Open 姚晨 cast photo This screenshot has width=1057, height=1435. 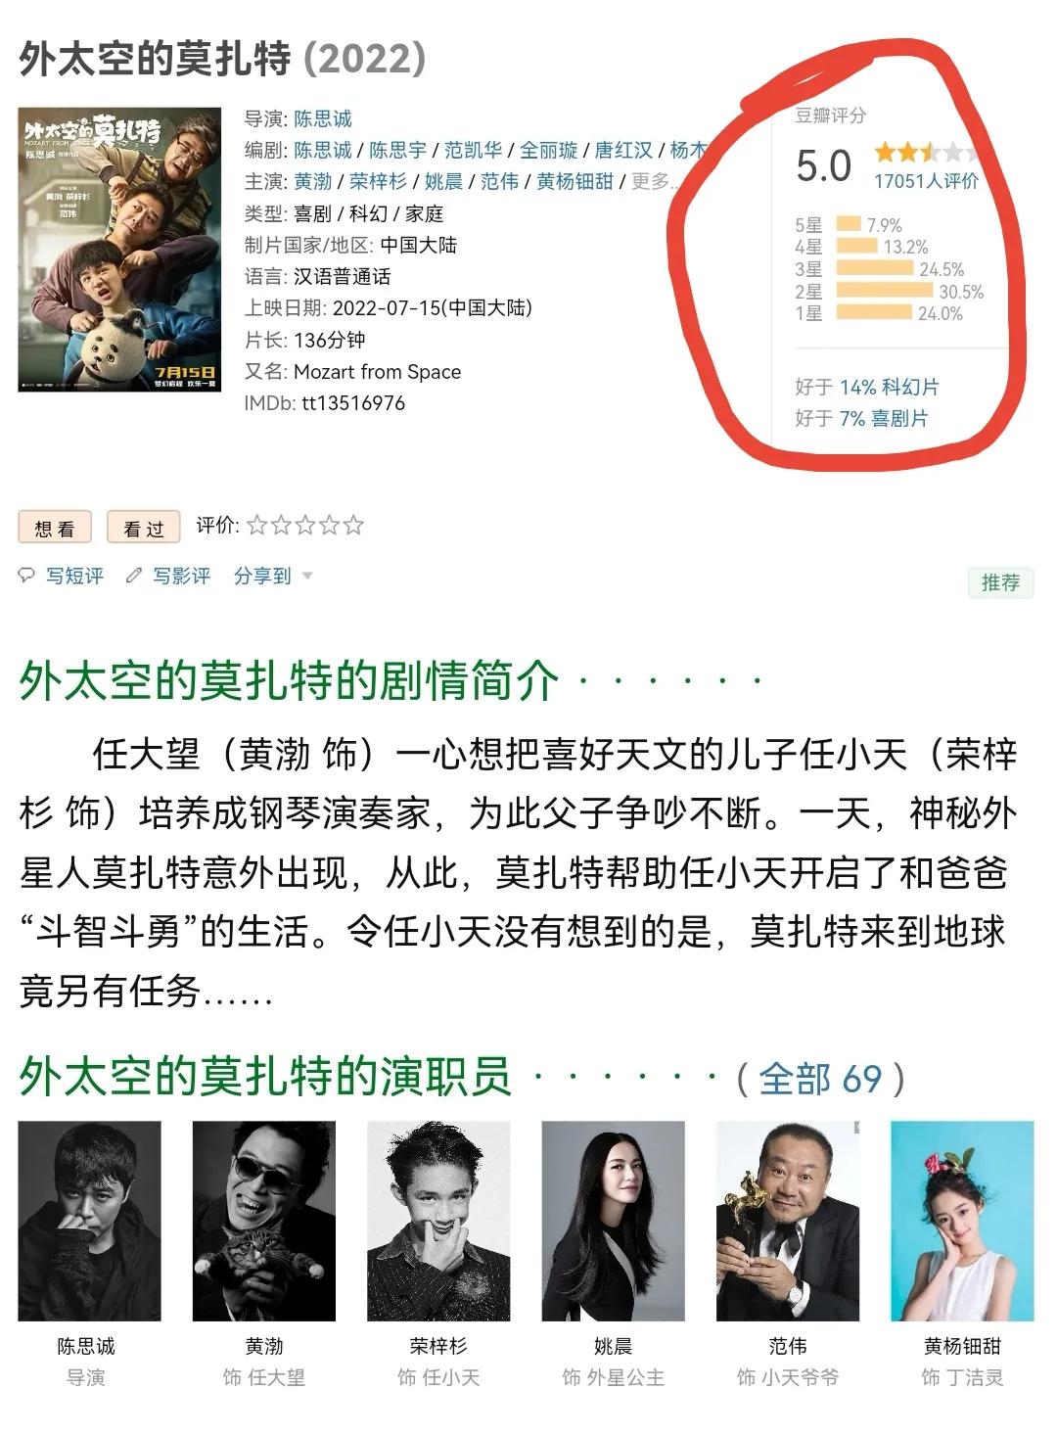click(613, 1221)
